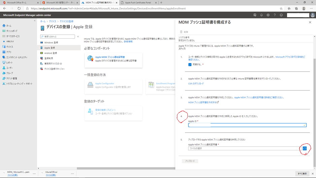Click the Apple ID input field
The height and width of the screenshot is (178, 316).
click(x=247, y=125)
